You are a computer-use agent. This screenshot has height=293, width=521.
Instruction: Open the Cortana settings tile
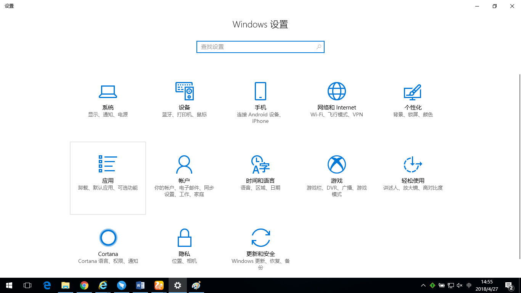tap(108, 246)
